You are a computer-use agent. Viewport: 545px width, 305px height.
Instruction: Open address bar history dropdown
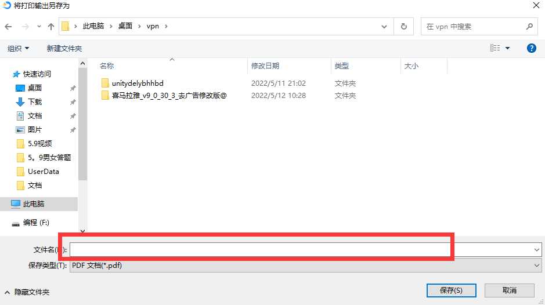(384, 27)
